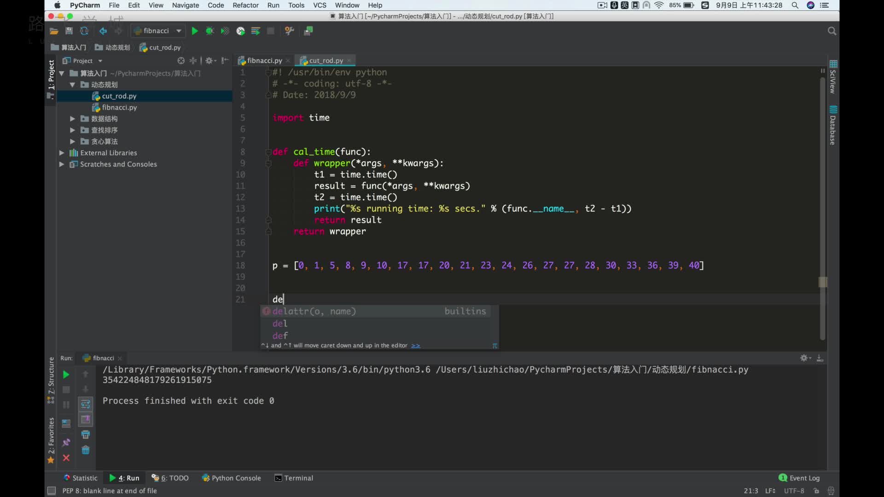Open the Terminal tool window
Viewport: 884px width, 497px height.
[x=294, y=478]
